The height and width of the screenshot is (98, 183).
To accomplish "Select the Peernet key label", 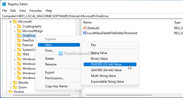I will point(28,45).
